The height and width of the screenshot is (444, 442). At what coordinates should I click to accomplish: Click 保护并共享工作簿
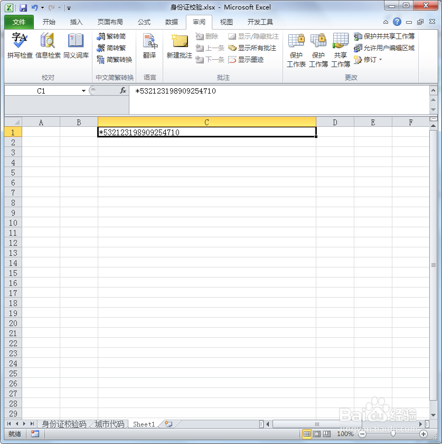(384, 36)
